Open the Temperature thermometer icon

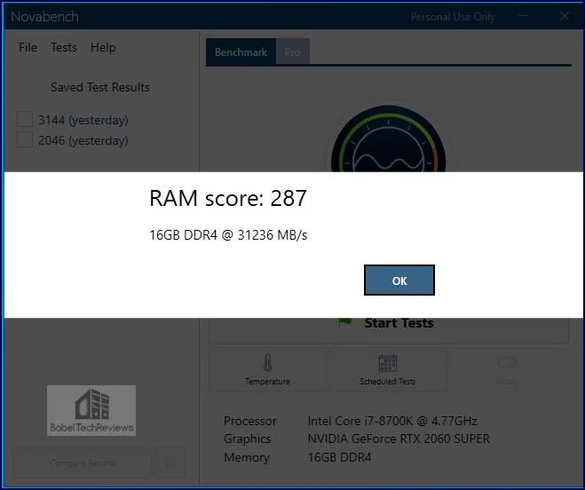tap(267, 362)
